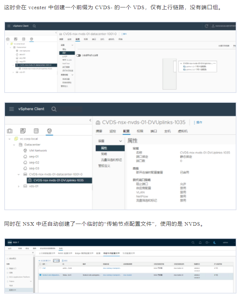Select VMs and templates icon on datacenter-1001-0 page
Viewport: 240px width, 296px height.
pos(16,39)
